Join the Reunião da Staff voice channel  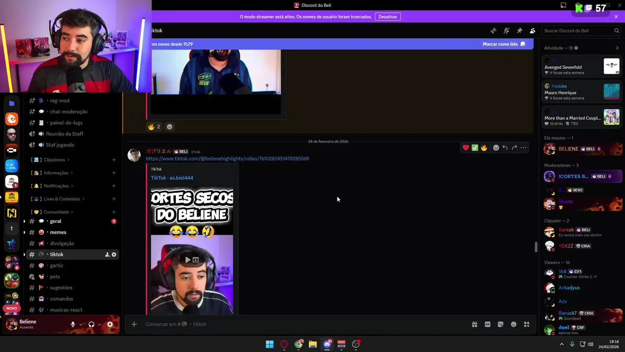72,134
